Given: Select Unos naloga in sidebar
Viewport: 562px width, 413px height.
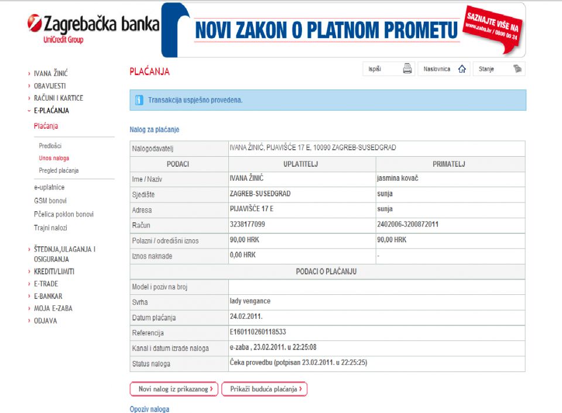Looking at the screenshot, I should (x=54, y=158).
